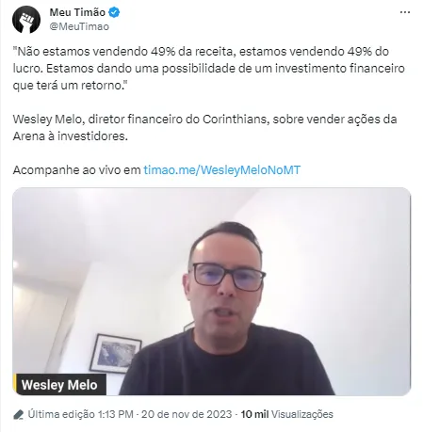Play the Wesley Melo video thumbnail
This screenshot has width=423, height=432.
212,292
